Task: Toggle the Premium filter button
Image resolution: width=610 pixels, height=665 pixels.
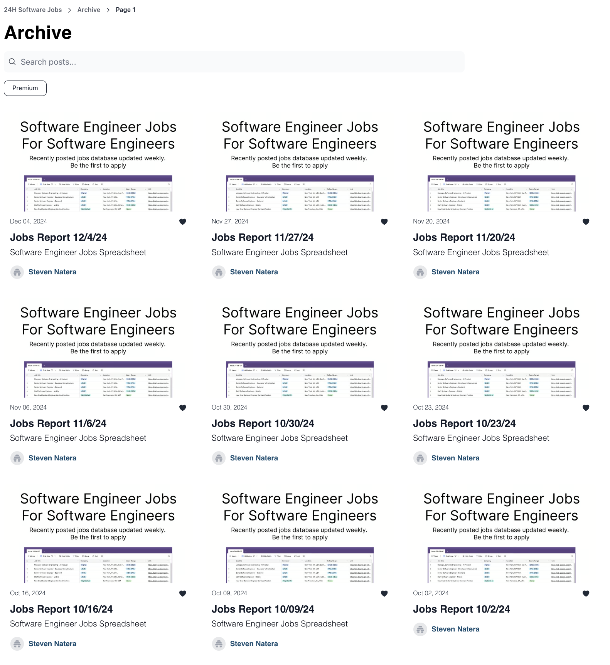Action: point(25,88)
